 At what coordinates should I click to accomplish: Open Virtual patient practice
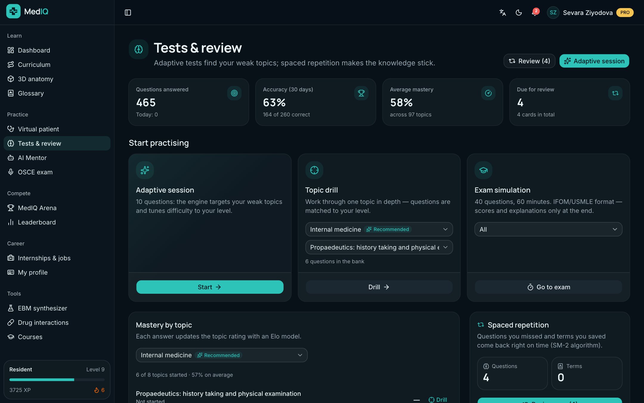[57, 129]
